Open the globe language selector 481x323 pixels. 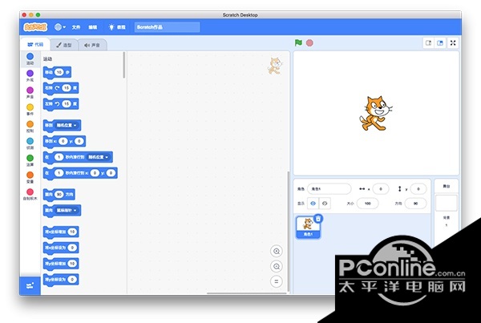[x=60, y=27]
